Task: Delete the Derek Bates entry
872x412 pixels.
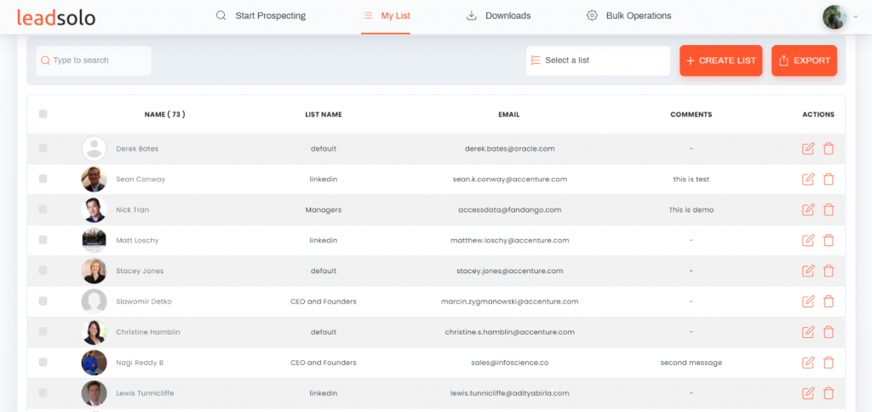Action: click(x=829, y=148)
